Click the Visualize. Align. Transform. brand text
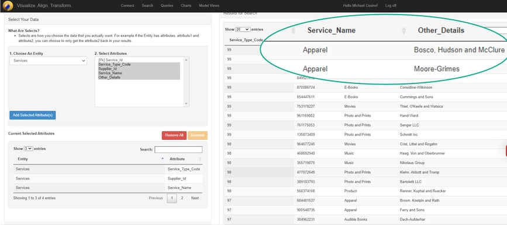Screen dimensions: 507x225 point(44,5)
